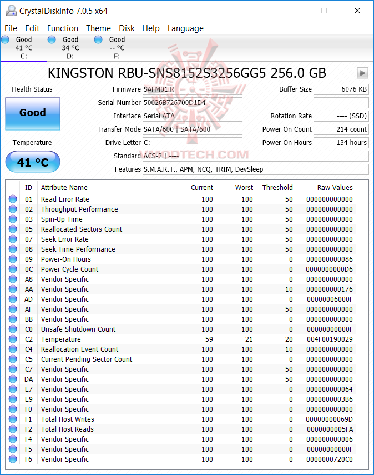The image size is (374, 475).
Task: Click status orb for Unsafe Shutdown Count
Action: 13,329
